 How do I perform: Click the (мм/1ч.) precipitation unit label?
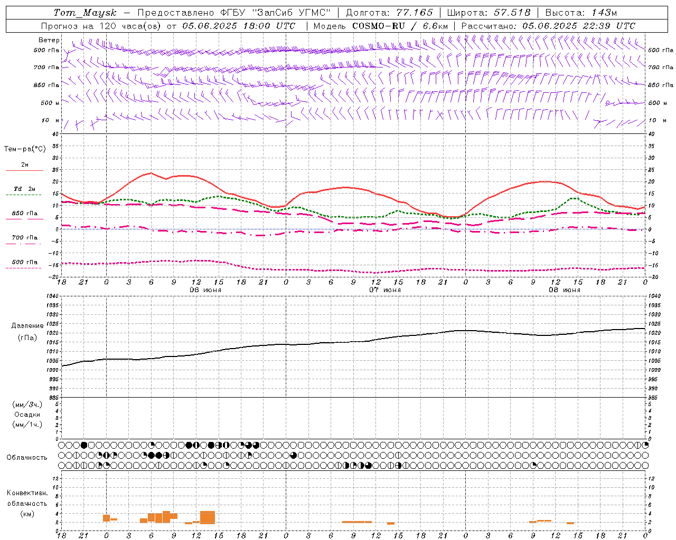27,425
